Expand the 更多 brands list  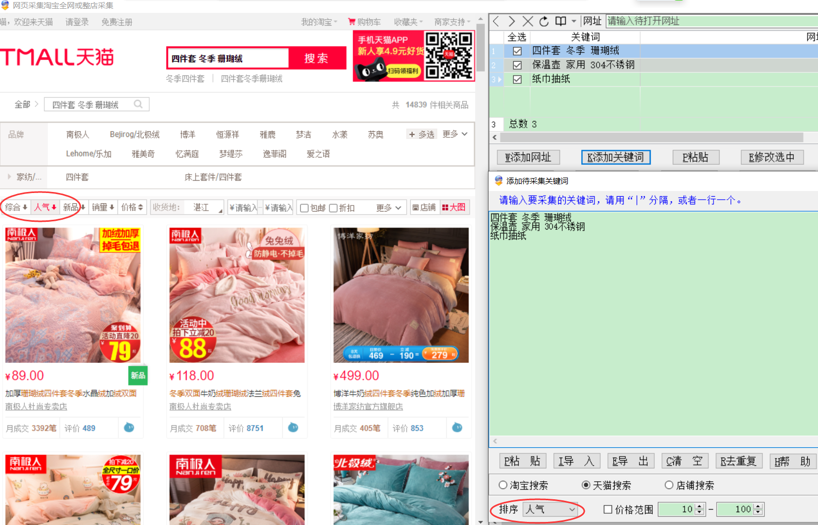[x=455, y=134]
